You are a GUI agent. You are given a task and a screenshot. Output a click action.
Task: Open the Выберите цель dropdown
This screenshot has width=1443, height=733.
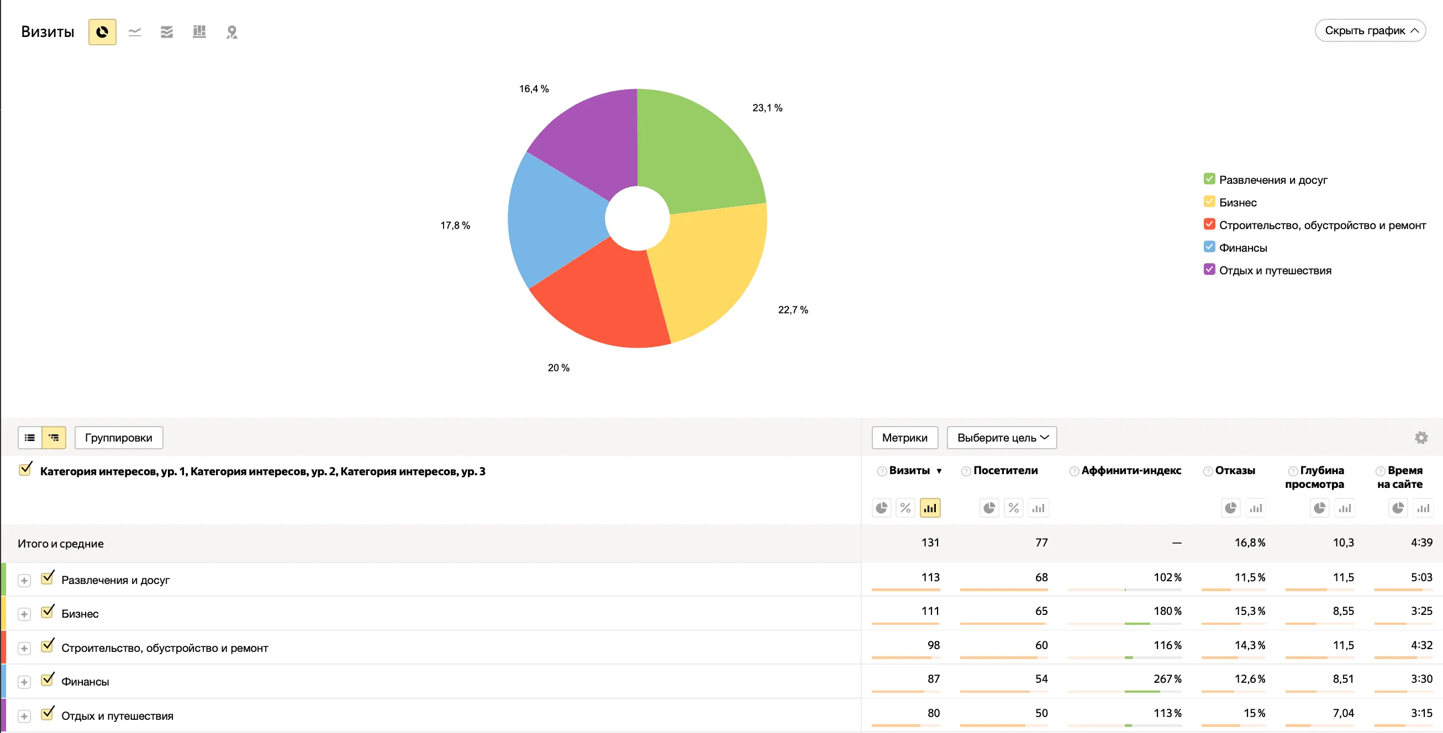[x=1002, y=438]
